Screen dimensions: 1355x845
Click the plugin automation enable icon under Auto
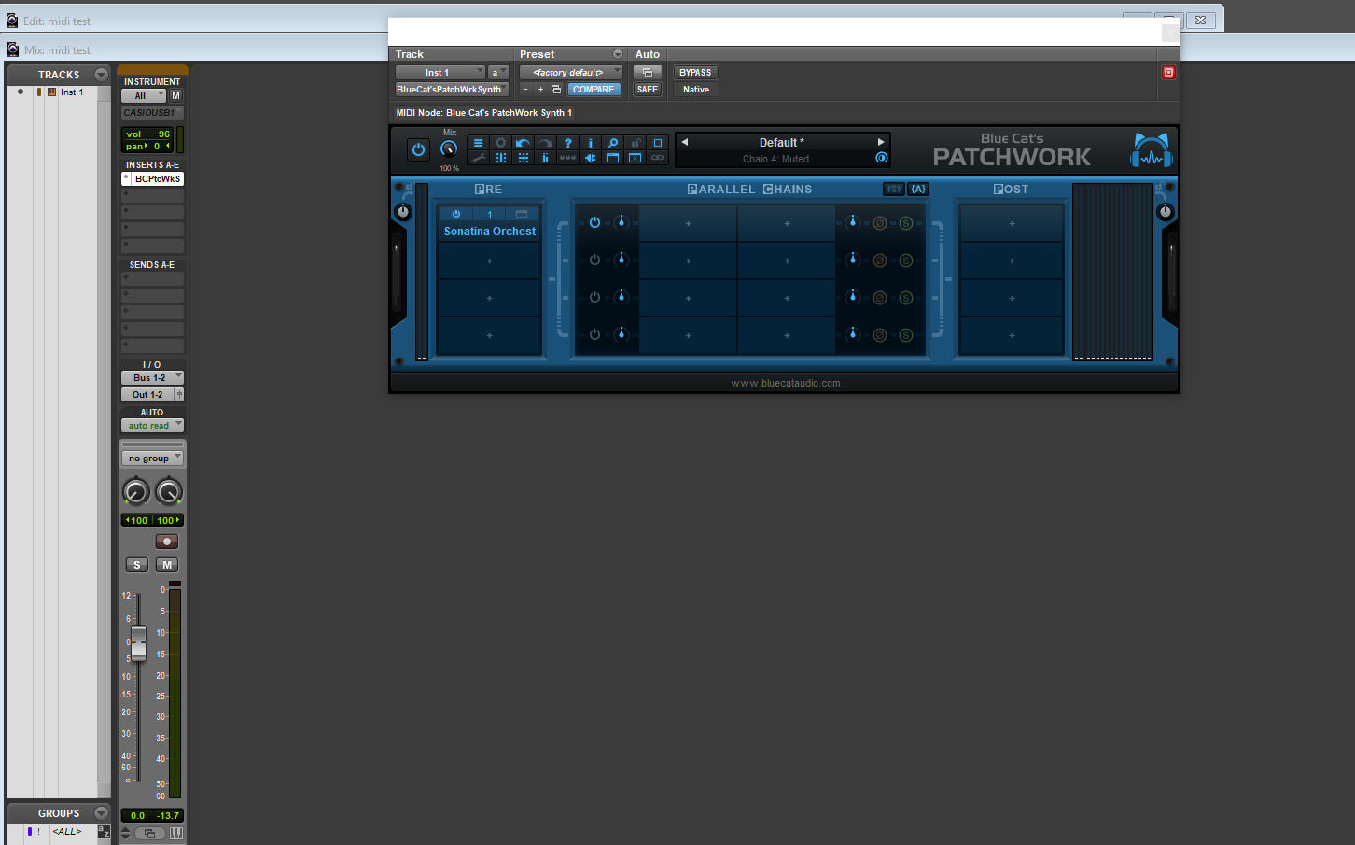pos(648,72)
